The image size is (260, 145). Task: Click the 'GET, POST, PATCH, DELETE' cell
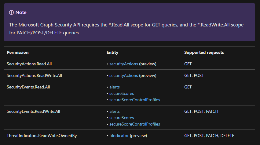209,136
